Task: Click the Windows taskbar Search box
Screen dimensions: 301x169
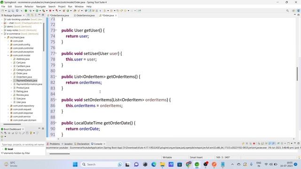Action: coord(102,164)
